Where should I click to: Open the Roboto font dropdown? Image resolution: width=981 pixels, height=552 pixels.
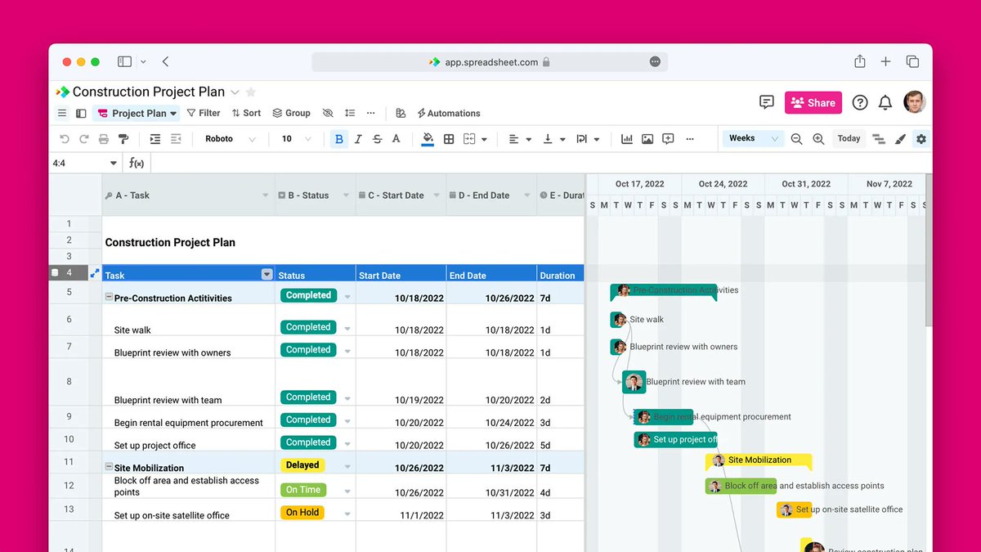point(229,139)
